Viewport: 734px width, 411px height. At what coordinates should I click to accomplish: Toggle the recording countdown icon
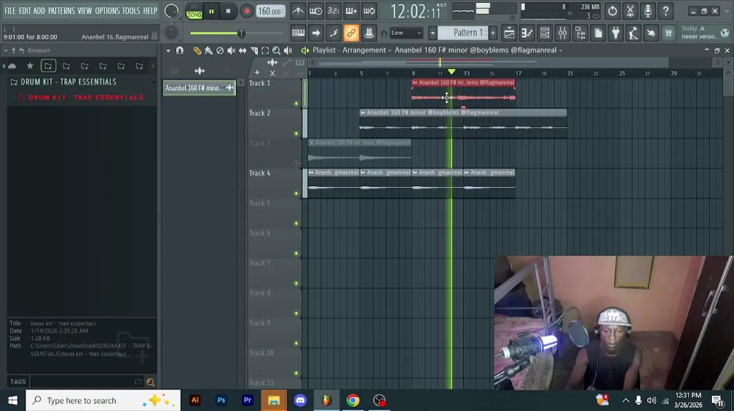pos(333,11)
